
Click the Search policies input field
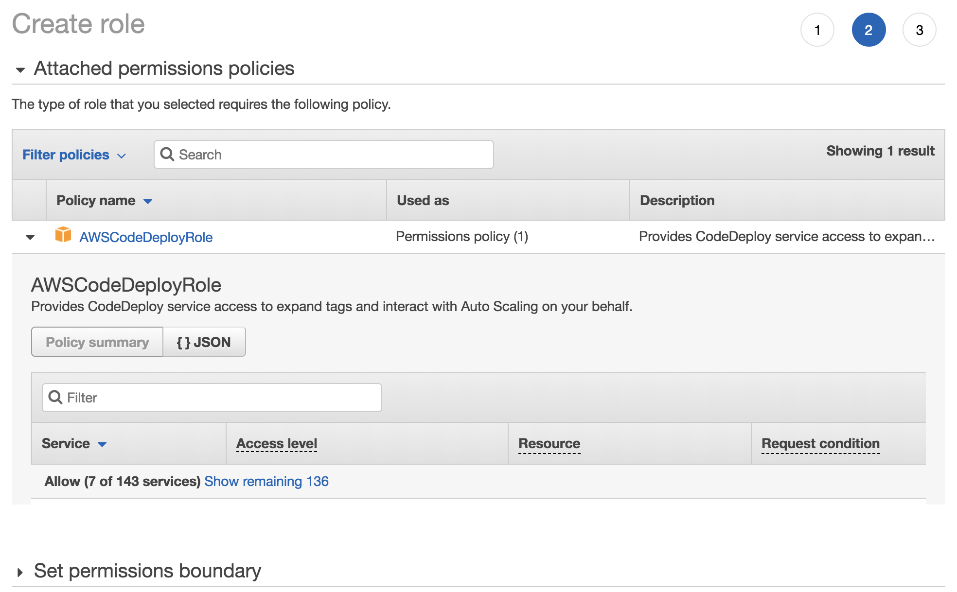click(331, 155)
